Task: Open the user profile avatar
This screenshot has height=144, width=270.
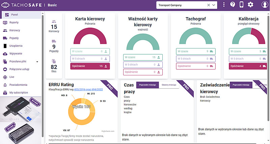Action: (265, 5)
